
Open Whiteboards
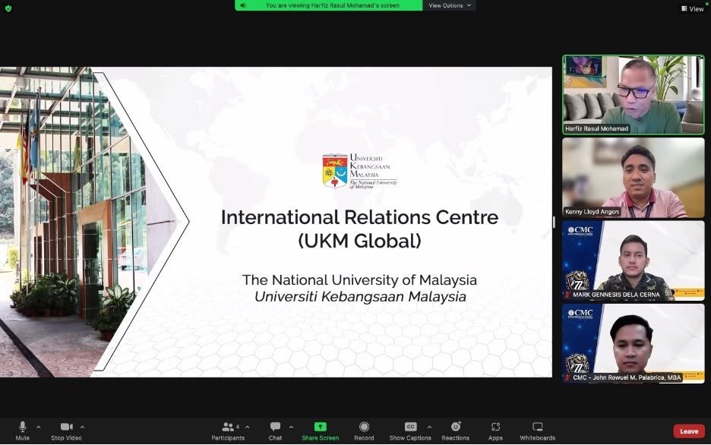(537, 431)
